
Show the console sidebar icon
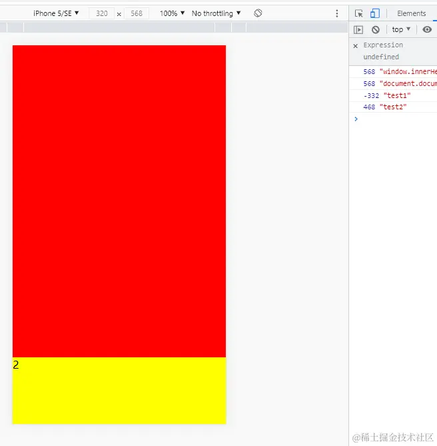click(358, 29)
